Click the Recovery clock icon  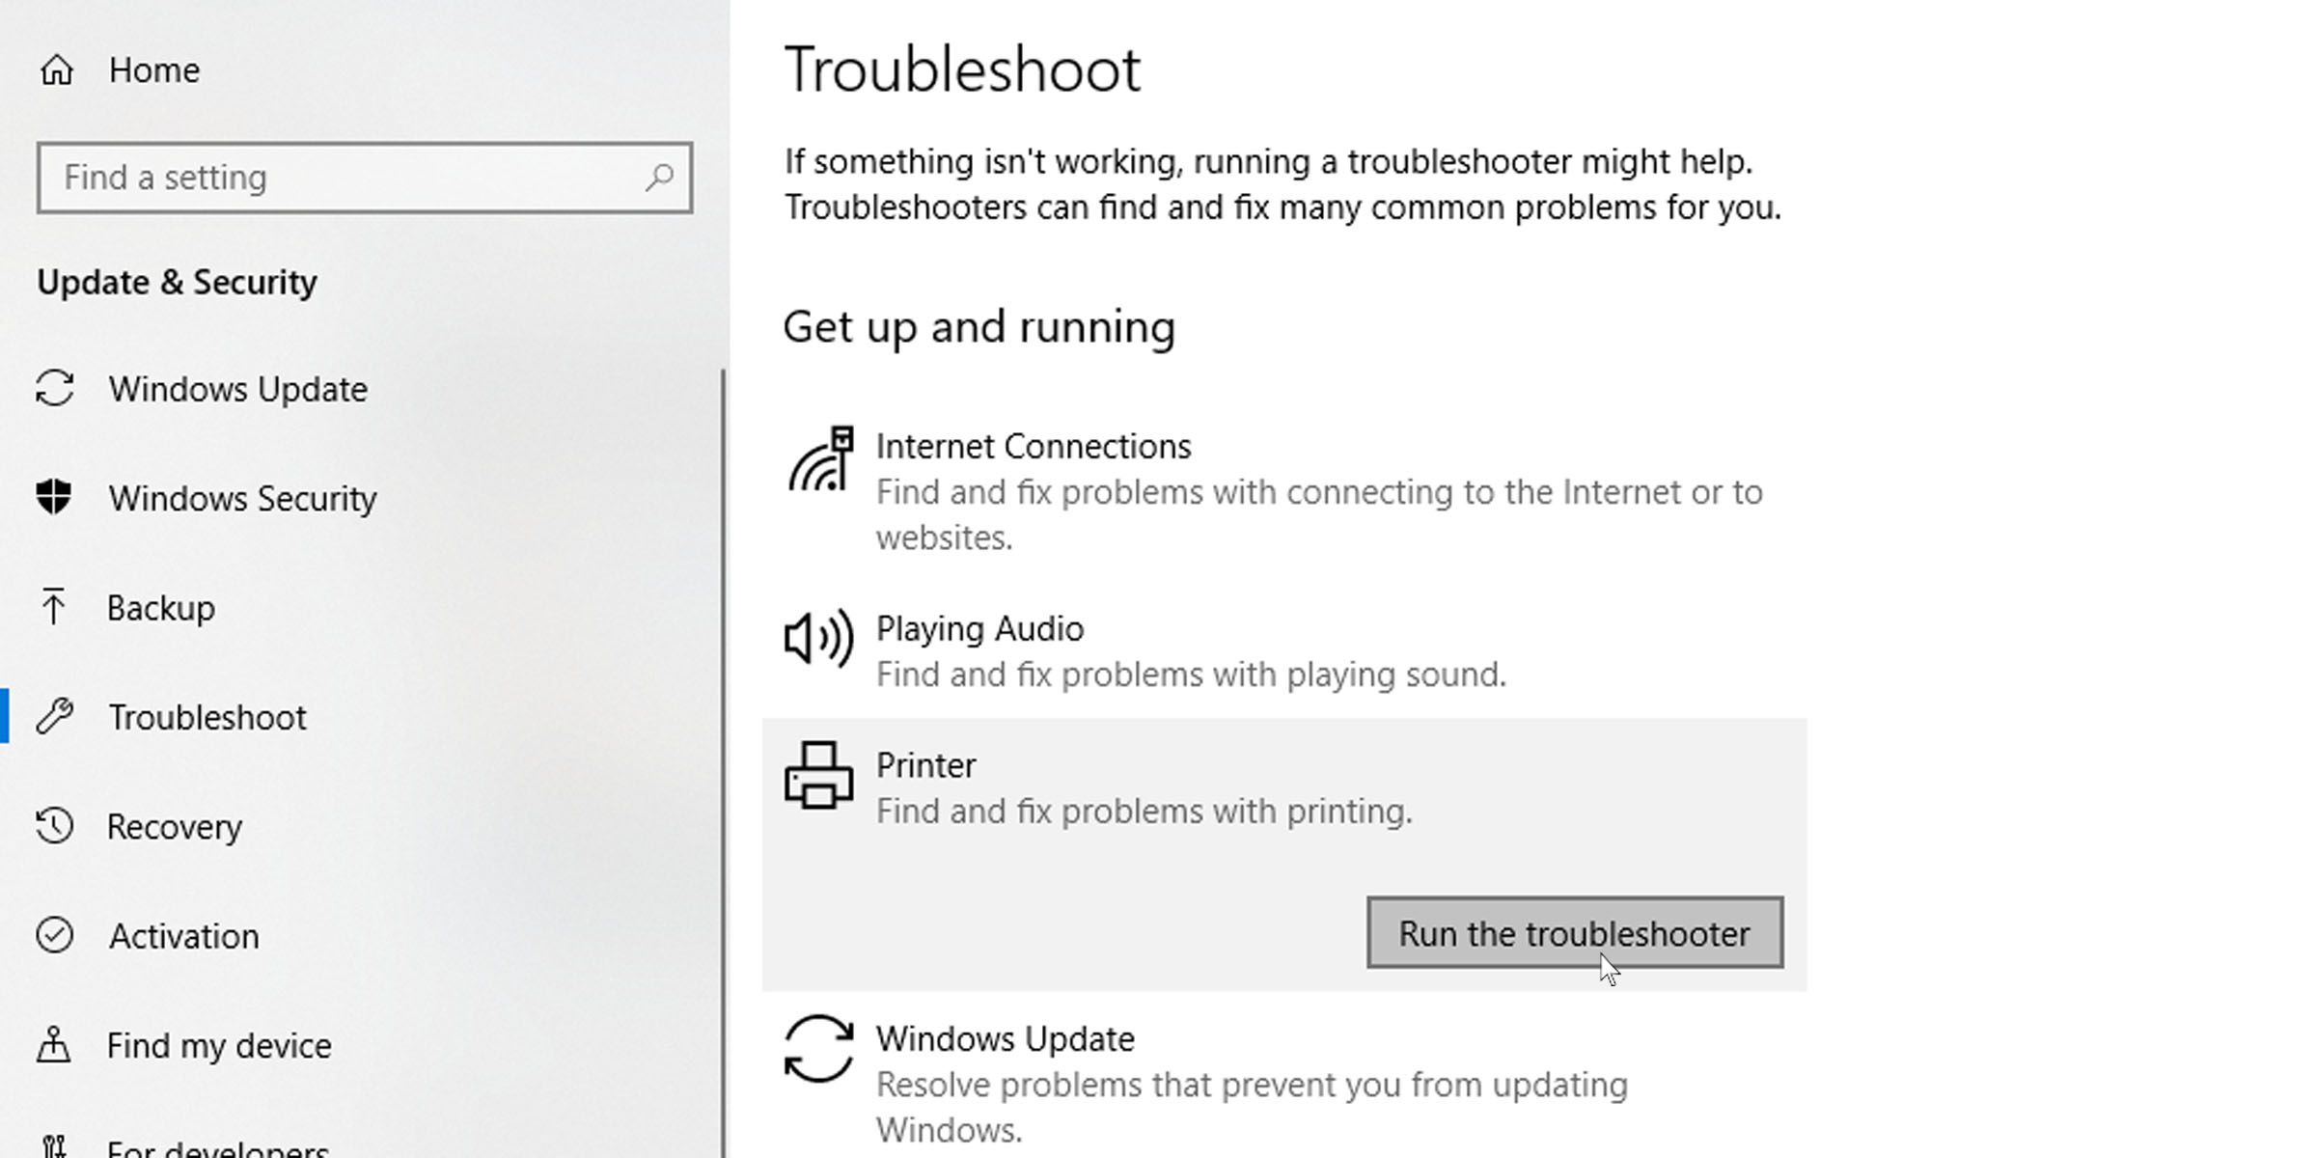tap(55, 826)
